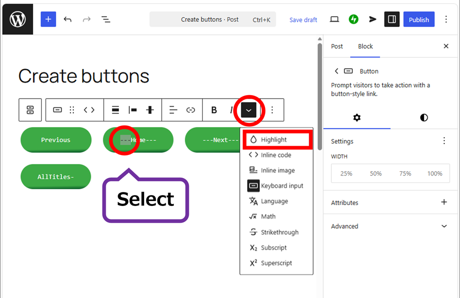Image resolution: width=460 pixels, height=298 pixels.
Task: Open block toolbar Options three dots
Action: click(x=272, y=110)
